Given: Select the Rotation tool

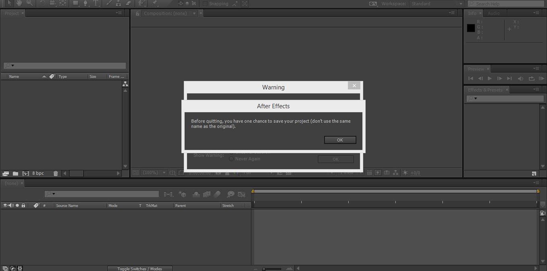Looking at the screenshot, I should click(x=43, y=3).
